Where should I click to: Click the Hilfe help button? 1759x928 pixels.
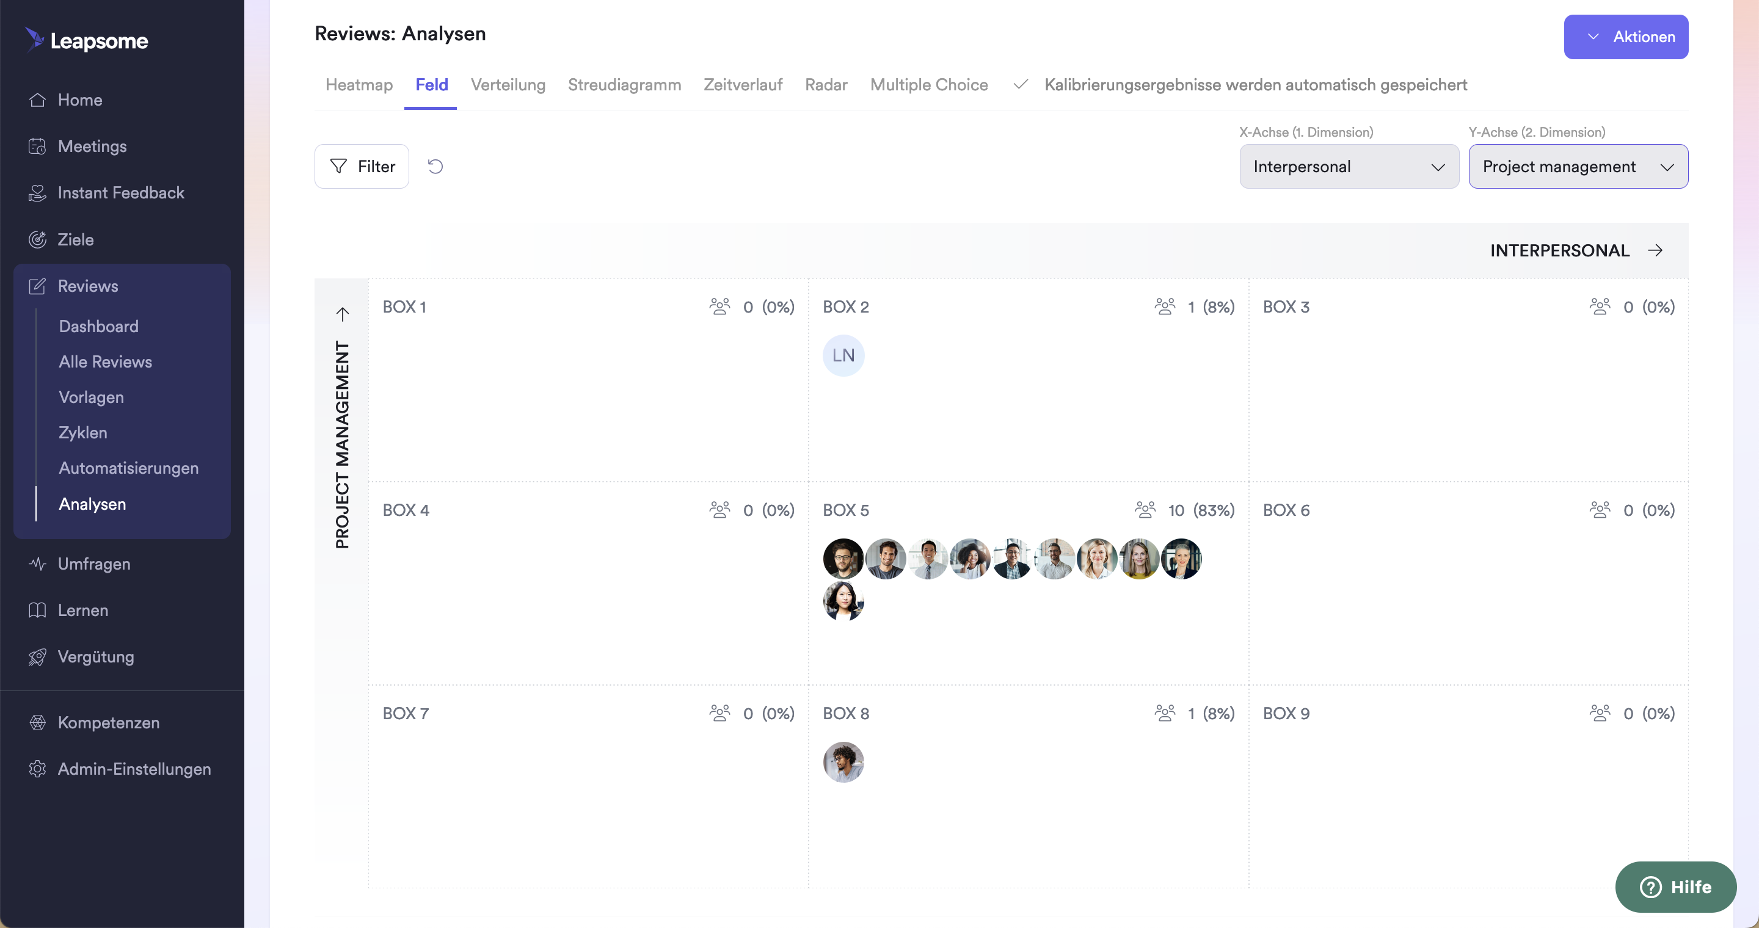pyautogui.click(x=1675, y=887)
